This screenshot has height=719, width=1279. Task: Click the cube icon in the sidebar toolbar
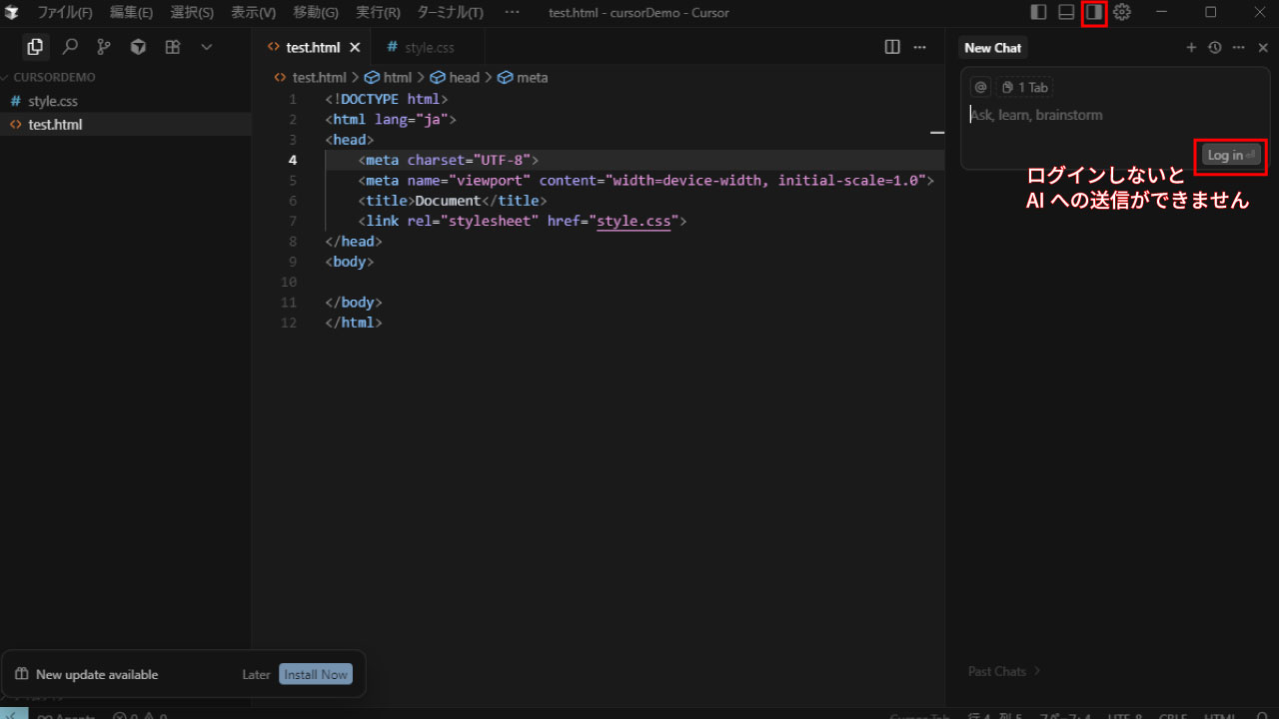pos(138,47)
